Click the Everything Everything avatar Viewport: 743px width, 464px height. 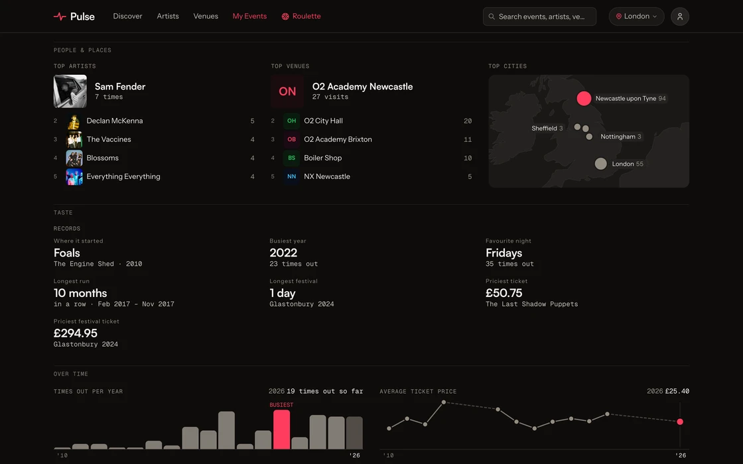click(74, 176)
